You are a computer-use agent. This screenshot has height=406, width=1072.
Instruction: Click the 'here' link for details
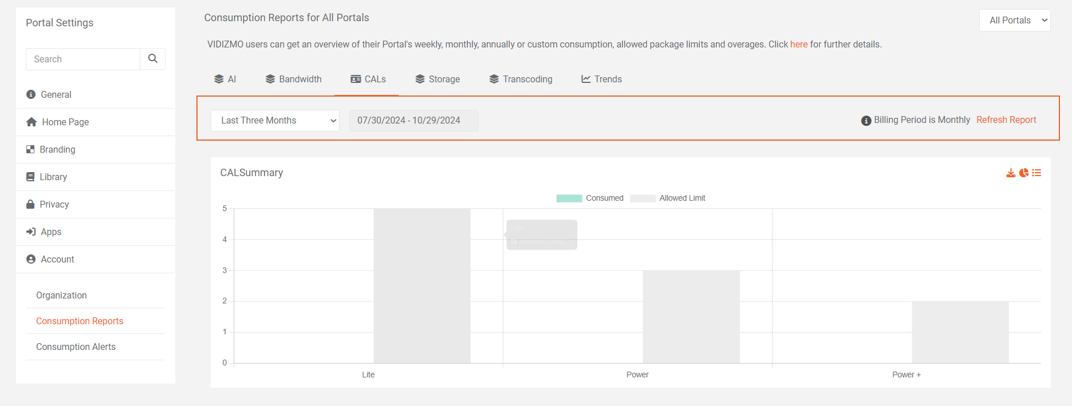point(798,45)
